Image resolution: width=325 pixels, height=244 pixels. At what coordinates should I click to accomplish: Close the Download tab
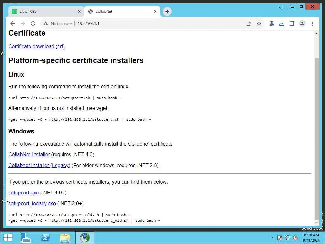pos(79,12)
